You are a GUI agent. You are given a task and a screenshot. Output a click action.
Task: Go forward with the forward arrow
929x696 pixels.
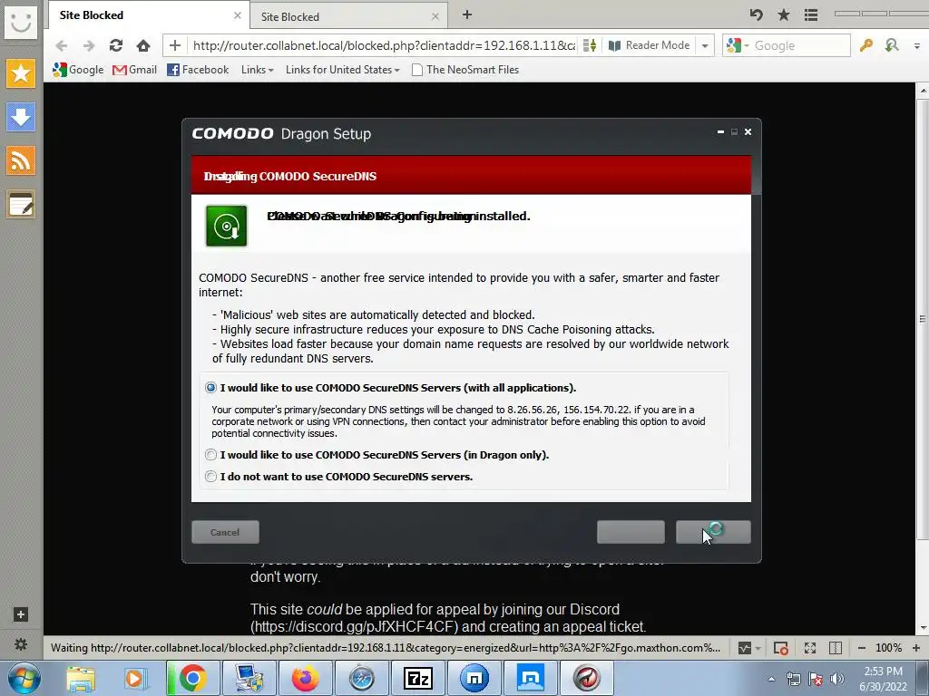pyautogui.click(x=89, y=45)
